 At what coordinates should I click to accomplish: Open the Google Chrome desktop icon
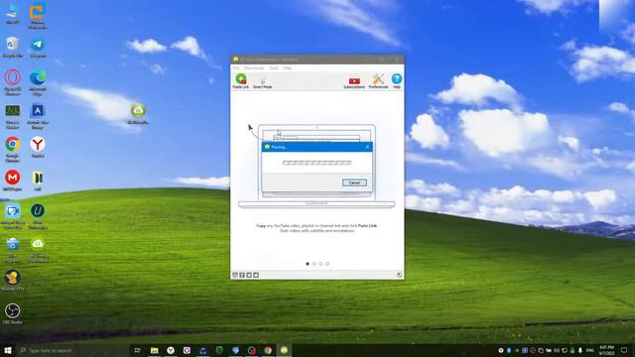(x=13, y=150)
